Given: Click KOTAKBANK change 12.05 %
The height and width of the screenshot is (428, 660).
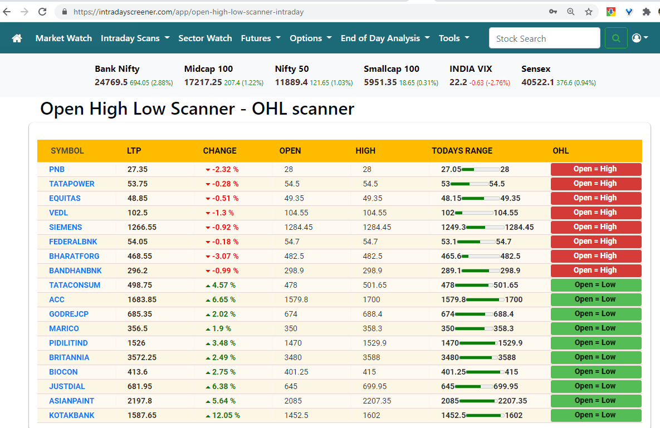Looking at the screenshot, I should [x=223, y=415].
